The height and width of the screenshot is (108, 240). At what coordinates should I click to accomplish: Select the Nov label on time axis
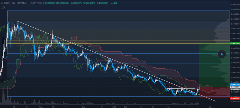tap(168, 107)
